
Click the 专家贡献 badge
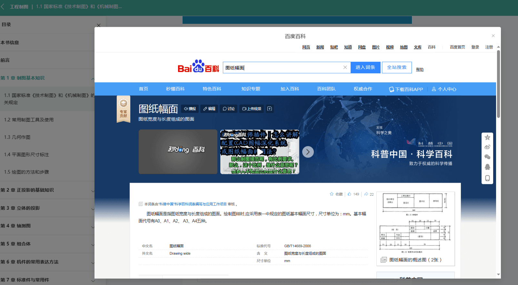(x=123, y=109)
